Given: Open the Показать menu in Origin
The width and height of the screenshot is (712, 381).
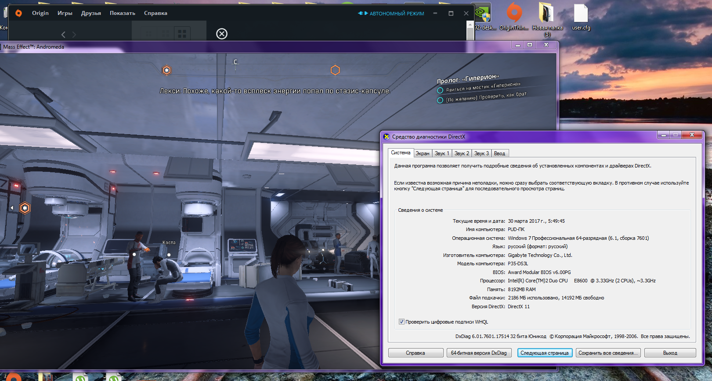Looking at the screenshot, I should coord(123,13).
